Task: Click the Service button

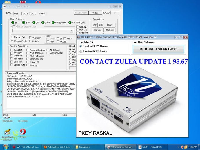Action: (x=98, y=30)
